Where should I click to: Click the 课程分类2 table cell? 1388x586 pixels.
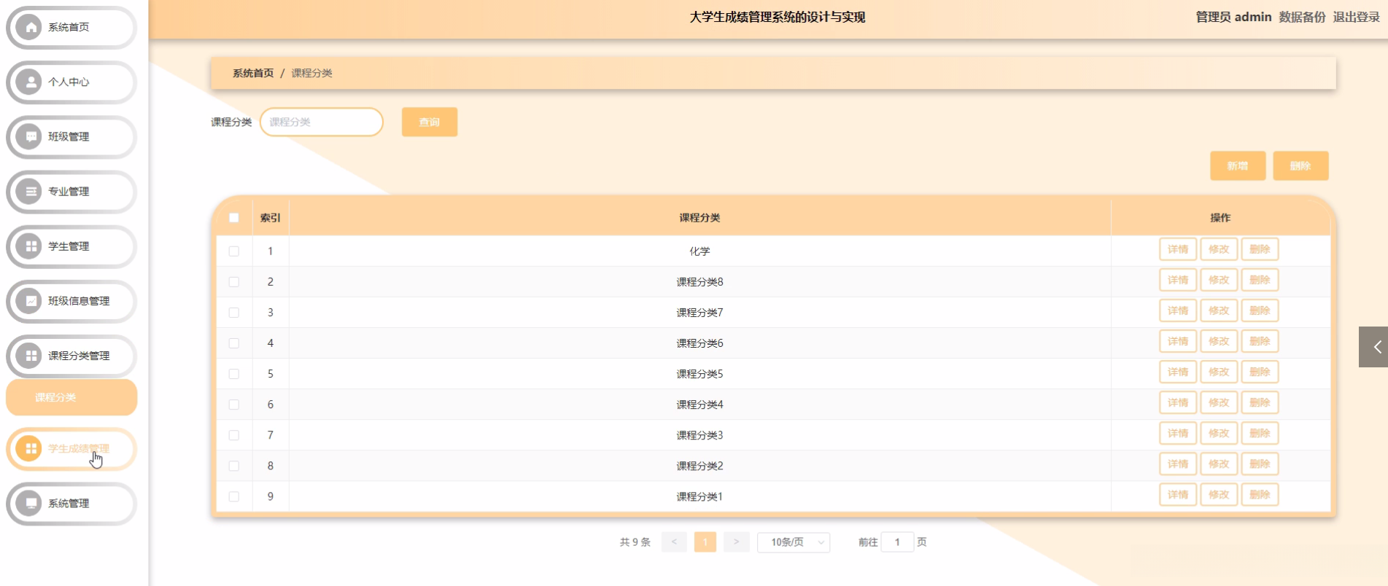pos(700,466)
